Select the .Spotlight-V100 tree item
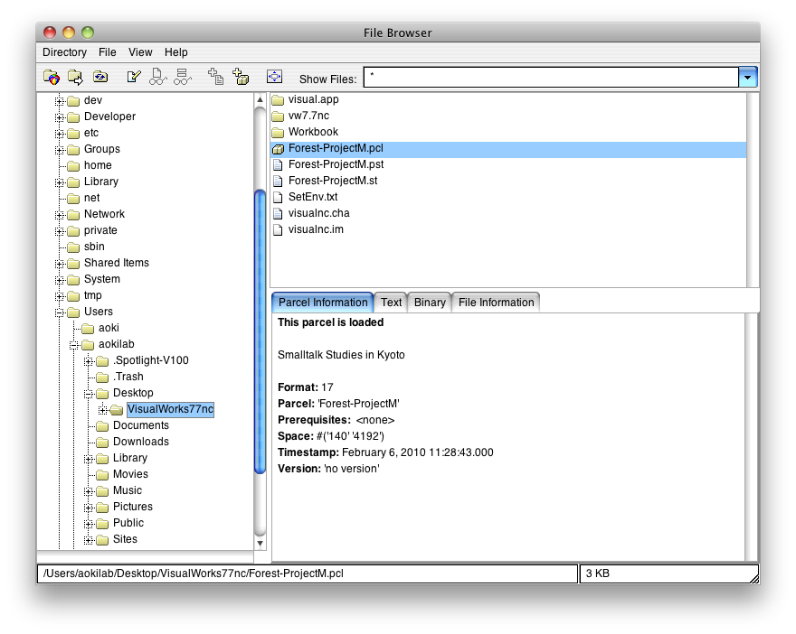This screenshot has height=634, width=796. (151, 361)
